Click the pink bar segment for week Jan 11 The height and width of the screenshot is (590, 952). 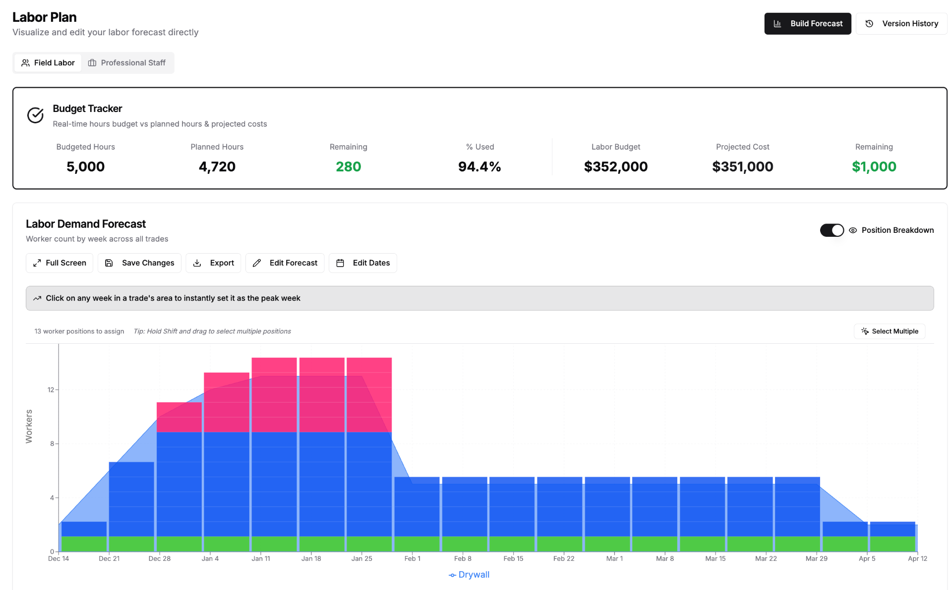[274, 395]
